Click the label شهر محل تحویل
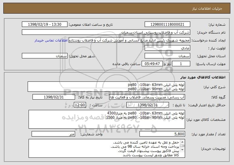Image resolution: width=234 pixels, height=165 pixels. tap(82, 56)
